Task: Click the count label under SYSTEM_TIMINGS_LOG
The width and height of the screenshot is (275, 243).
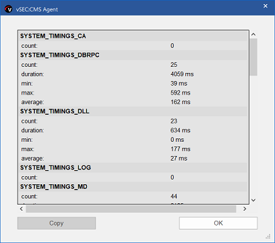Action: tap(30, 178)
